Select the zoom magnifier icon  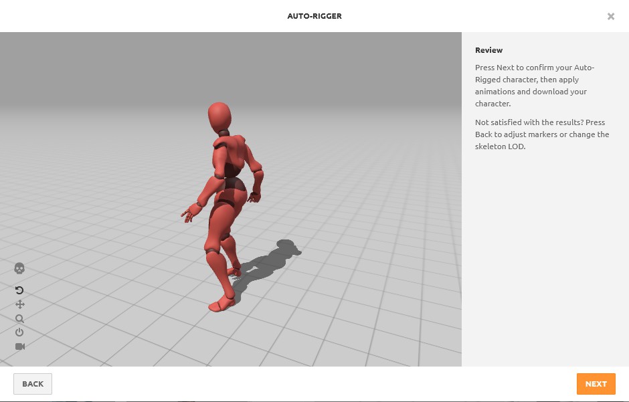pos(19,318)
